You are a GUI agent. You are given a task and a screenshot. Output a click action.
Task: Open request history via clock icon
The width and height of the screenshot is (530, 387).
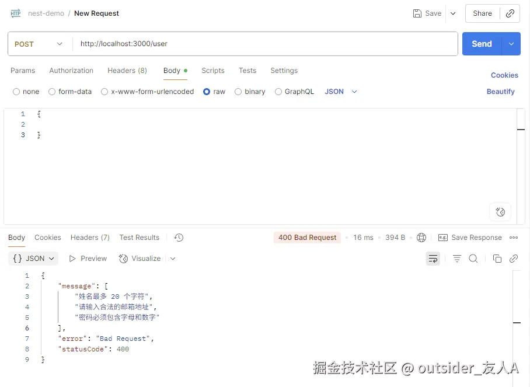pyautogui.click(x=179, y=238)
